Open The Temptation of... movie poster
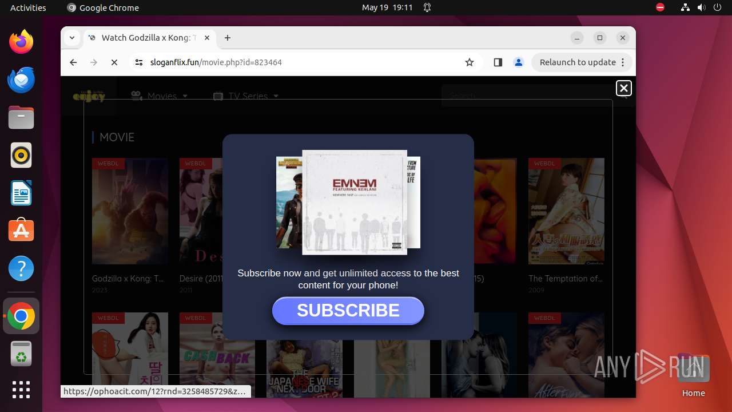This screenshot has height=412, width=732. click(566, 211)
